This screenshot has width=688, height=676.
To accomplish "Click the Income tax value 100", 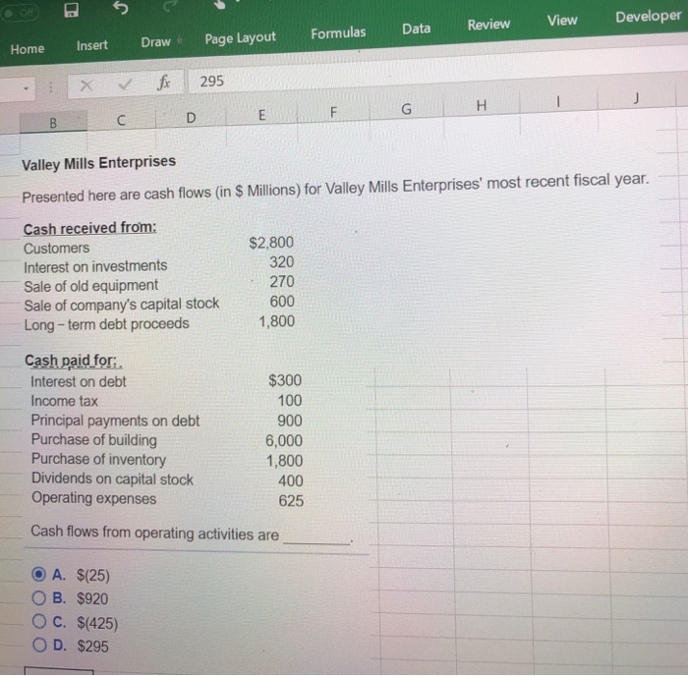I will [x=290, y=401].
